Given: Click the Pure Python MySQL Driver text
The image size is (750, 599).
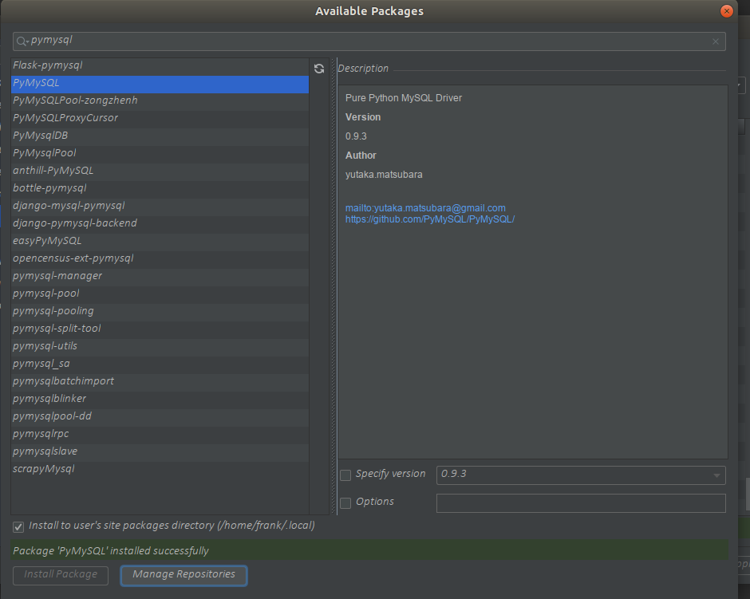Looking at the screenshot, I should (x=403, y=98).
